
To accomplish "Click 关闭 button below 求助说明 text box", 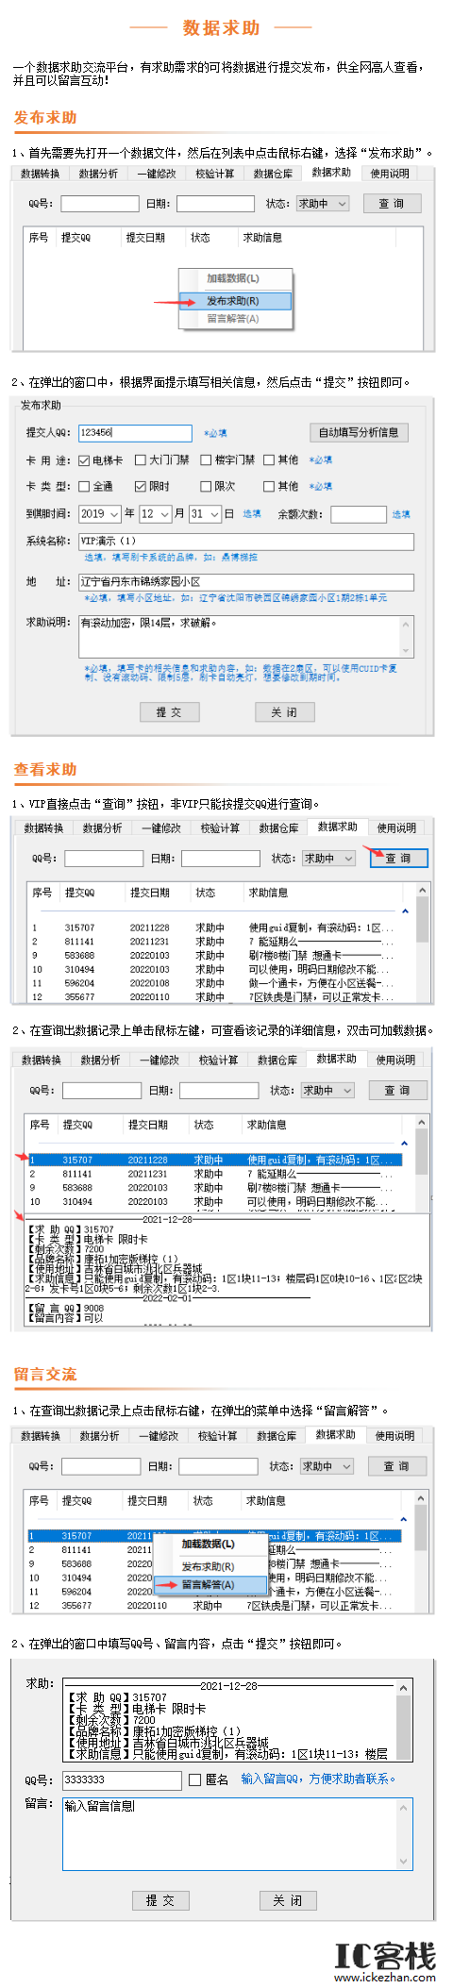I will [x=284, y=712].
